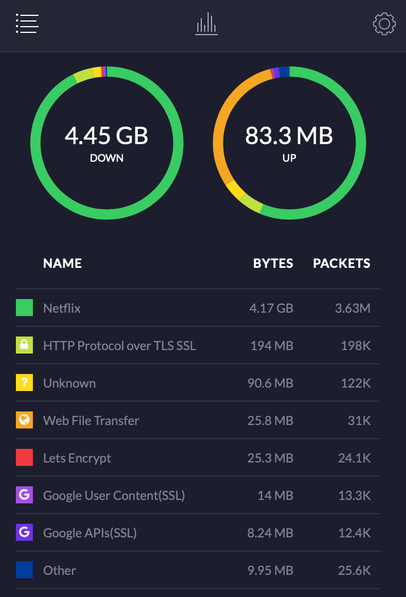Click the orange segment of upload ring
The image size is (406, 597).
(219, 136)
